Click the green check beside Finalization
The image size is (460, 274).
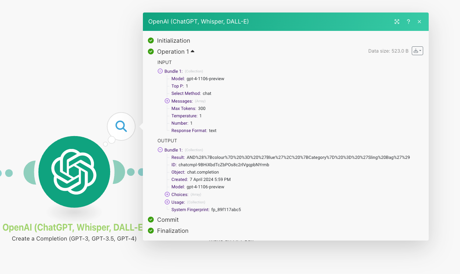click(x=151, y=231)
